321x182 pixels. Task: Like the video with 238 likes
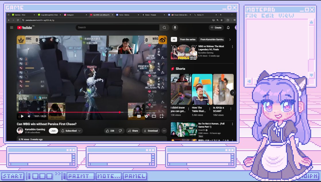(110, 131)
